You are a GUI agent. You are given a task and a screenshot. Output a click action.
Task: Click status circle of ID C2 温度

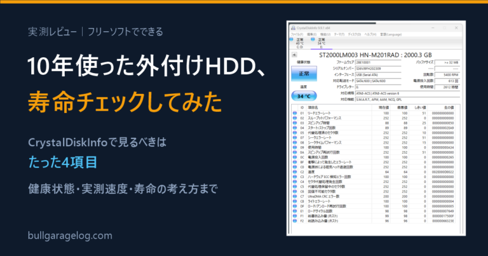coord(295,172)
